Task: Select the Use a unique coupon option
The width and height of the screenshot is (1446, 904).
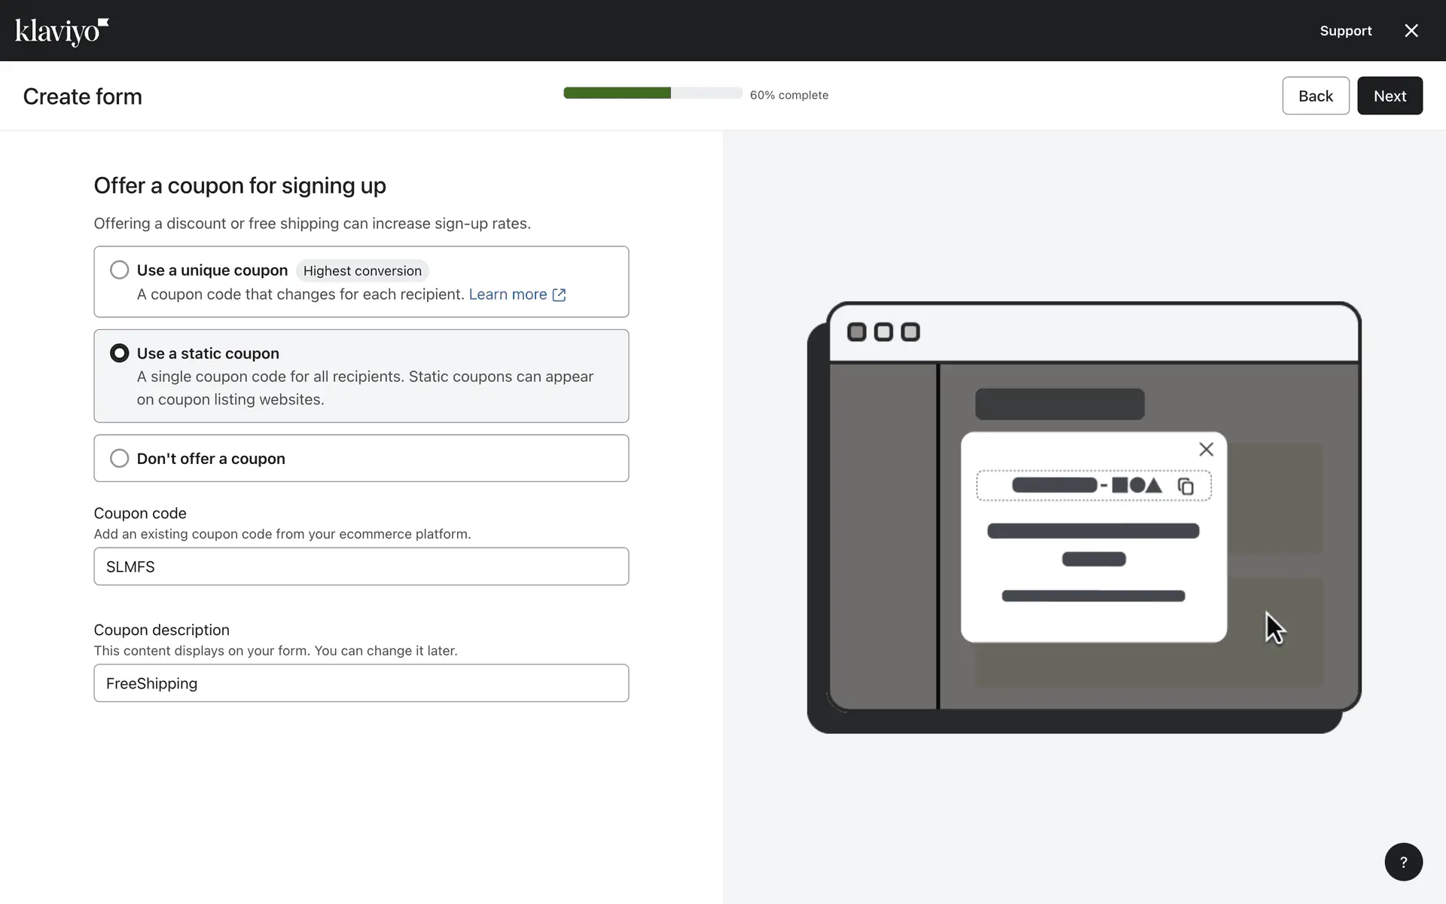Action: click(x=120, y=270)
